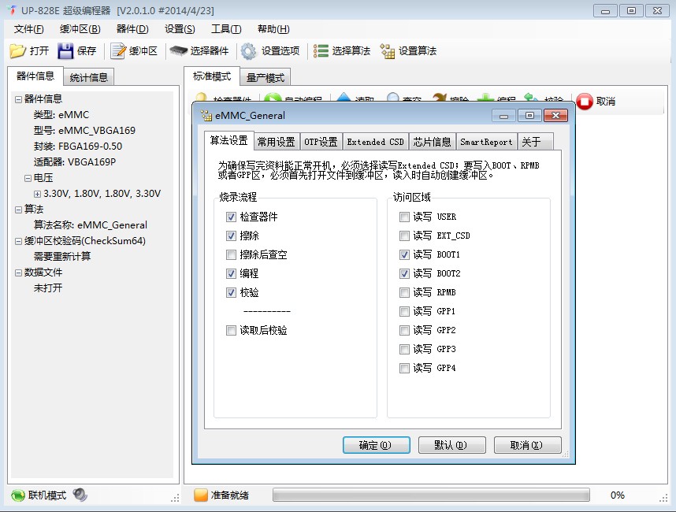This screenshot has height=512, width=676.
Task: Open the 器件(D) menu
Action: pos(132,29)
